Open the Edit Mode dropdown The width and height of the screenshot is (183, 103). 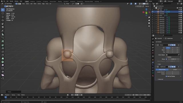(x=10, y=4)
